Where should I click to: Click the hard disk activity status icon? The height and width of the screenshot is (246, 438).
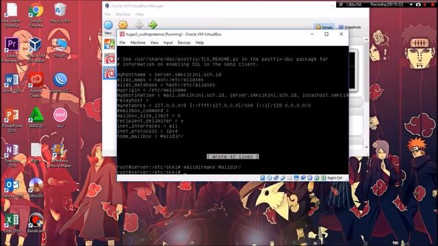[263, 178]
